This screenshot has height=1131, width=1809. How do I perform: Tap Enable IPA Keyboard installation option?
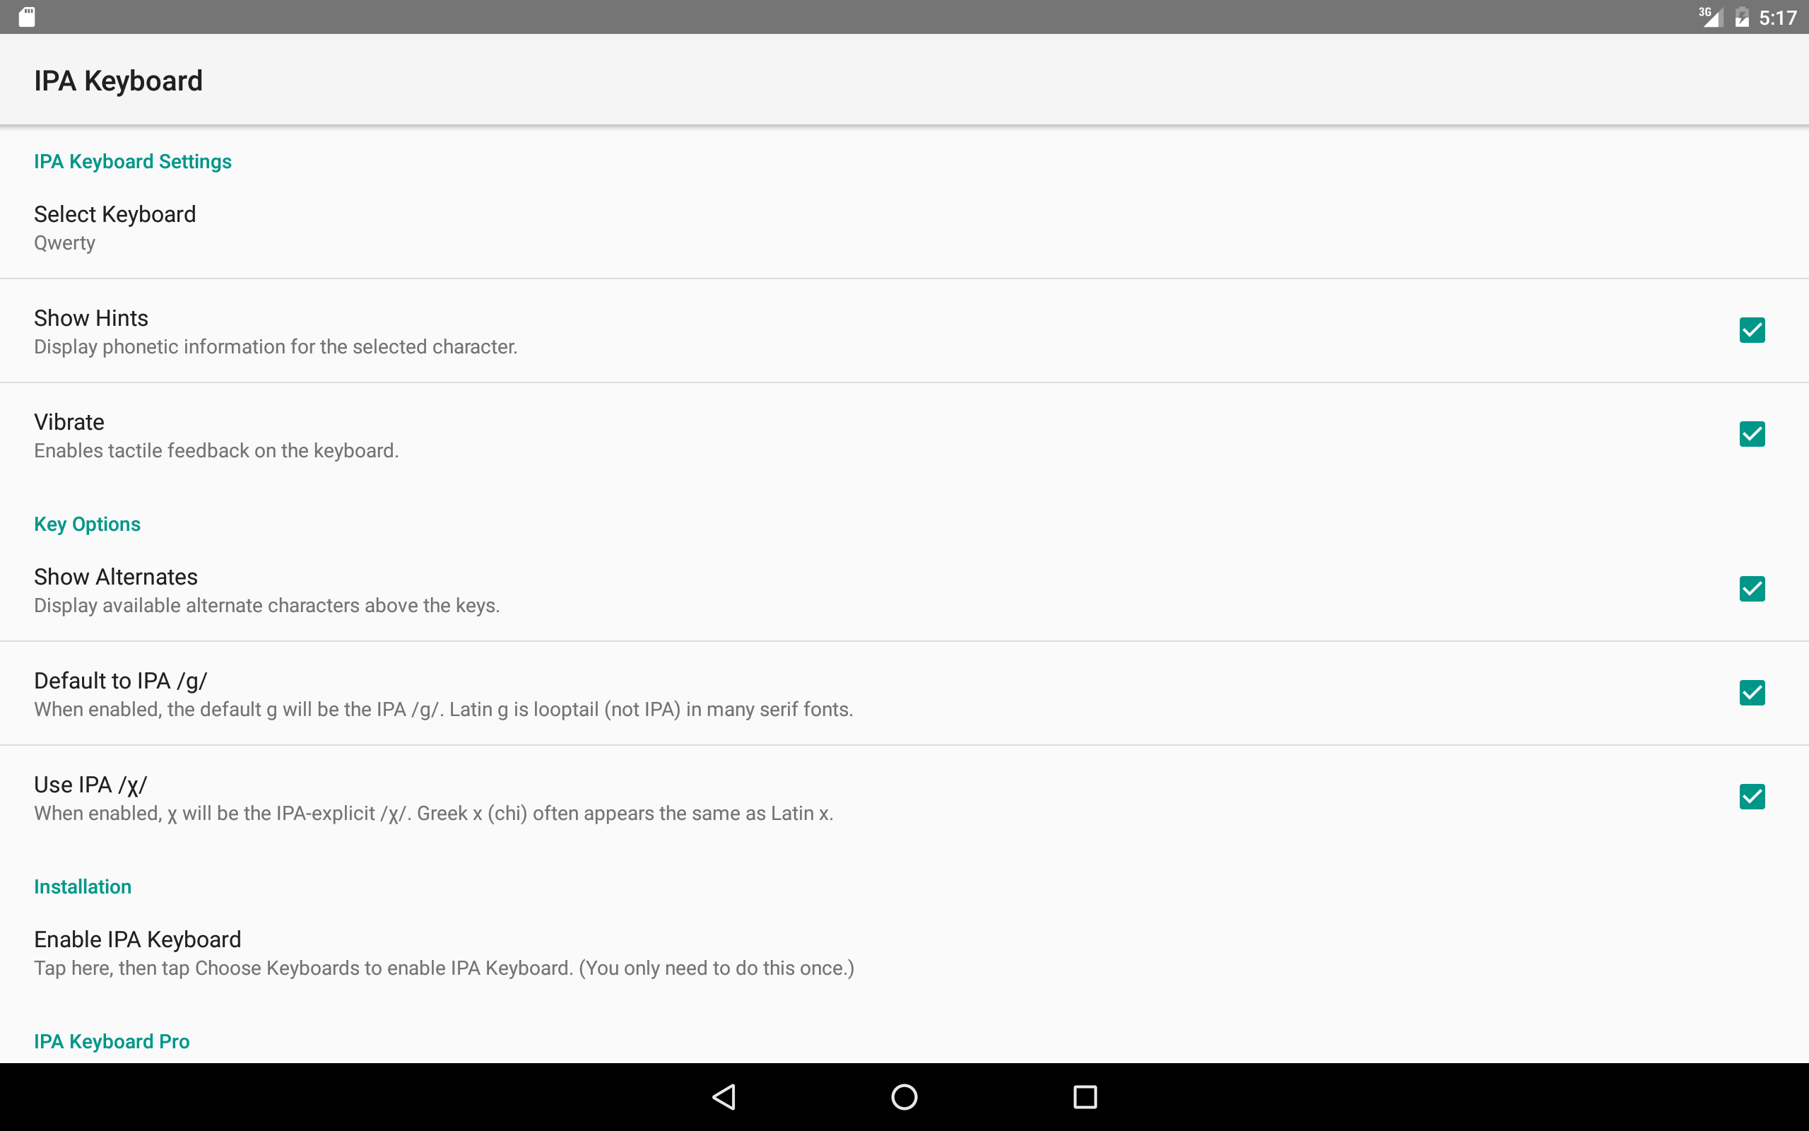[x=904, y=953]
